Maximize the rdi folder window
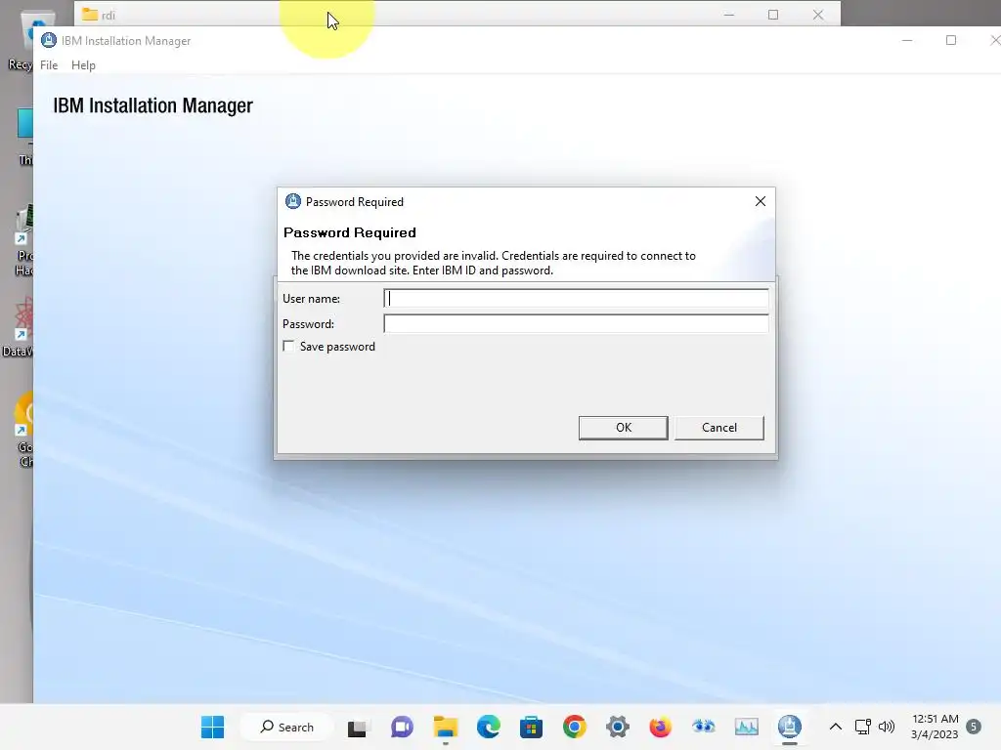The height and width of the screenshot is (750, 1001). (x=773, y=15)
